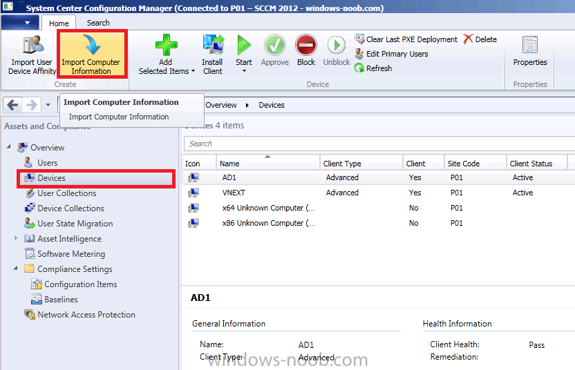Click the Baselines tree icon
The height and width of the screenshot is (370, 575).
[37, 299]
